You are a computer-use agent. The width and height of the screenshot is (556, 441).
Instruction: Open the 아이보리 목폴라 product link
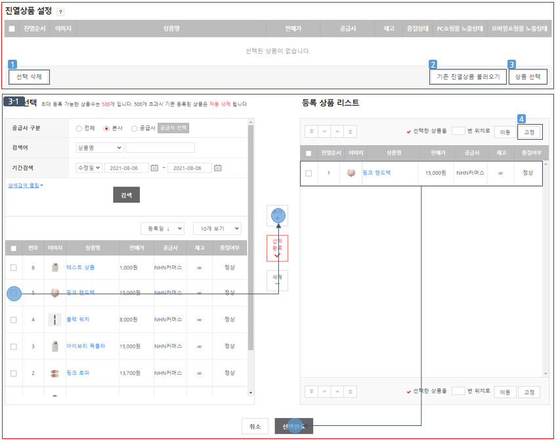click(x=86, y=346)
